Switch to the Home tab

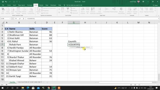(9, 5)
